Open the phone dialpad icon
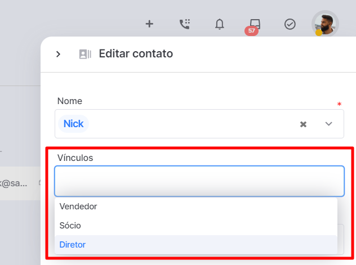This screenshot has width=356, height=265. click(x=185, y=24)
